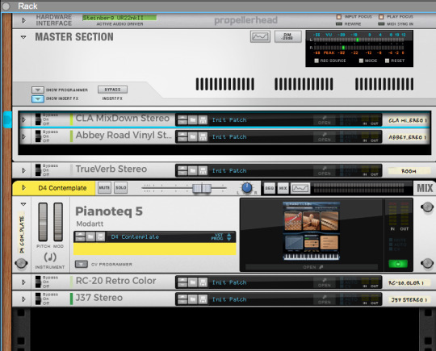
Task: Toggle bypass switch on CLA MixDown Stereo
Action: [38, 119]
